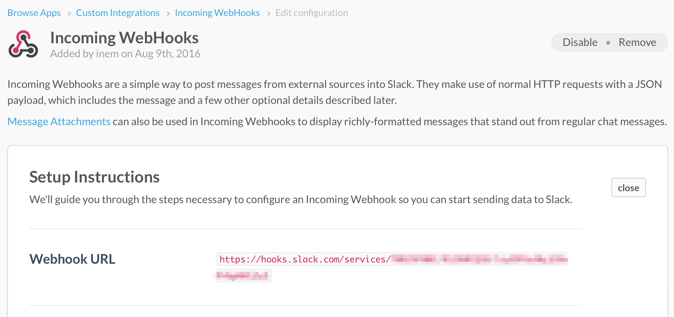
Task: Click Edit configuration breadcrumb text
Action: click(x=311, y=13)
